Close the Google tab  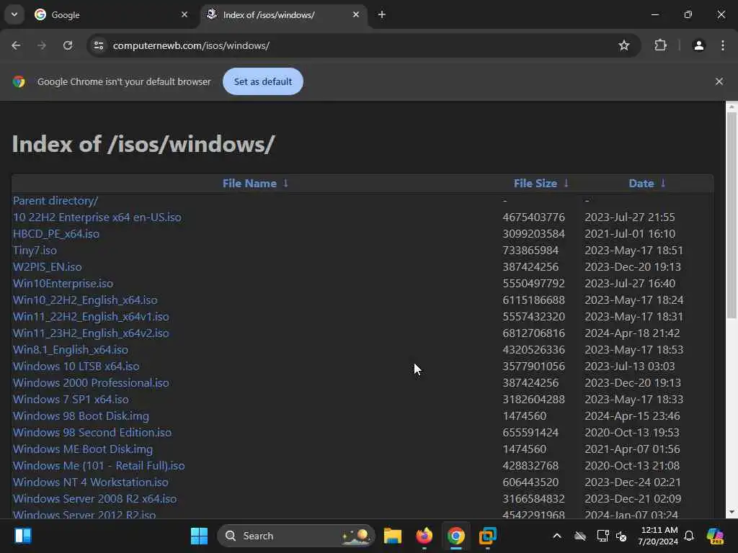[184, 14]
